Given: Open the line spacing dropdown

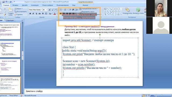Looking at the screenshot, I should coord(77,10).
